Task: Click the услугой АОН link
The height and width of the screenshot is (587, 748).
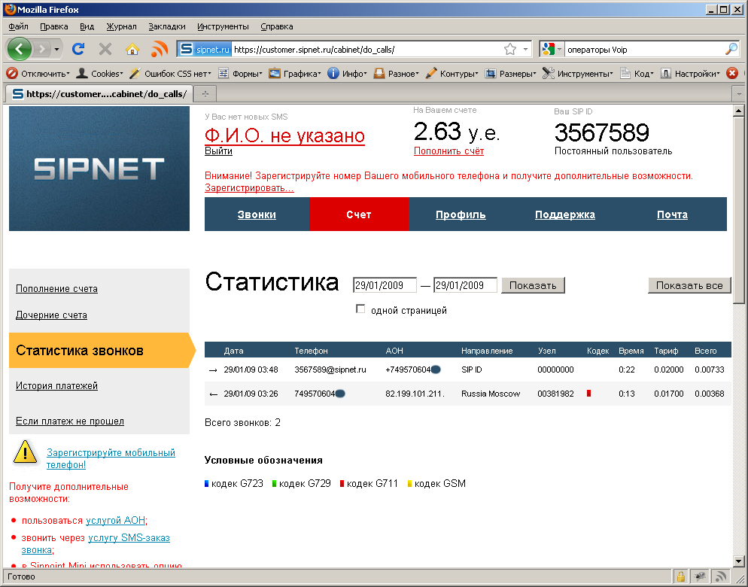Action: tap(115, 520)
